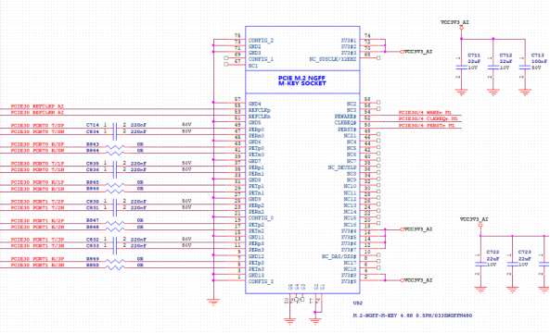Click the NC_SUSCLK/32KHZ pin name
The image size is (550, 334).
click(333, 59)
